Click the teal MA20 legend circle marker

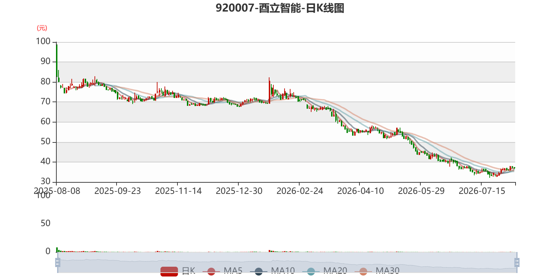311,271
